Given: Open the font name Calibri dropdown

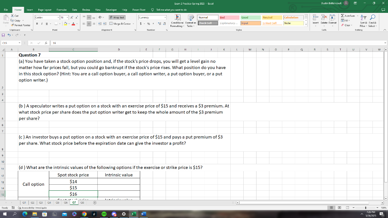Looking at the screenshot, I should pyautogui.click(x=58, y=17).
